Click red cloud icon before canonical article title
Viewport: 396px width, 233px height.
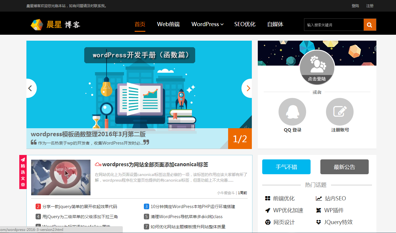[x=98, y=164]
